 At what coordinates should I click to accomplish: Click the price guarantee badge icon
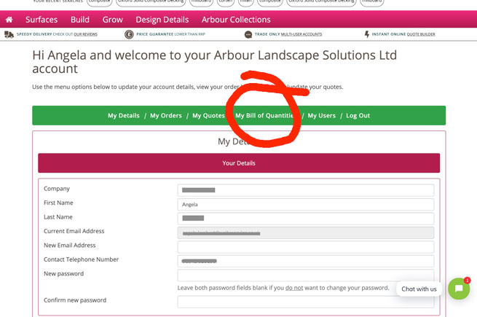coord(129,34)
